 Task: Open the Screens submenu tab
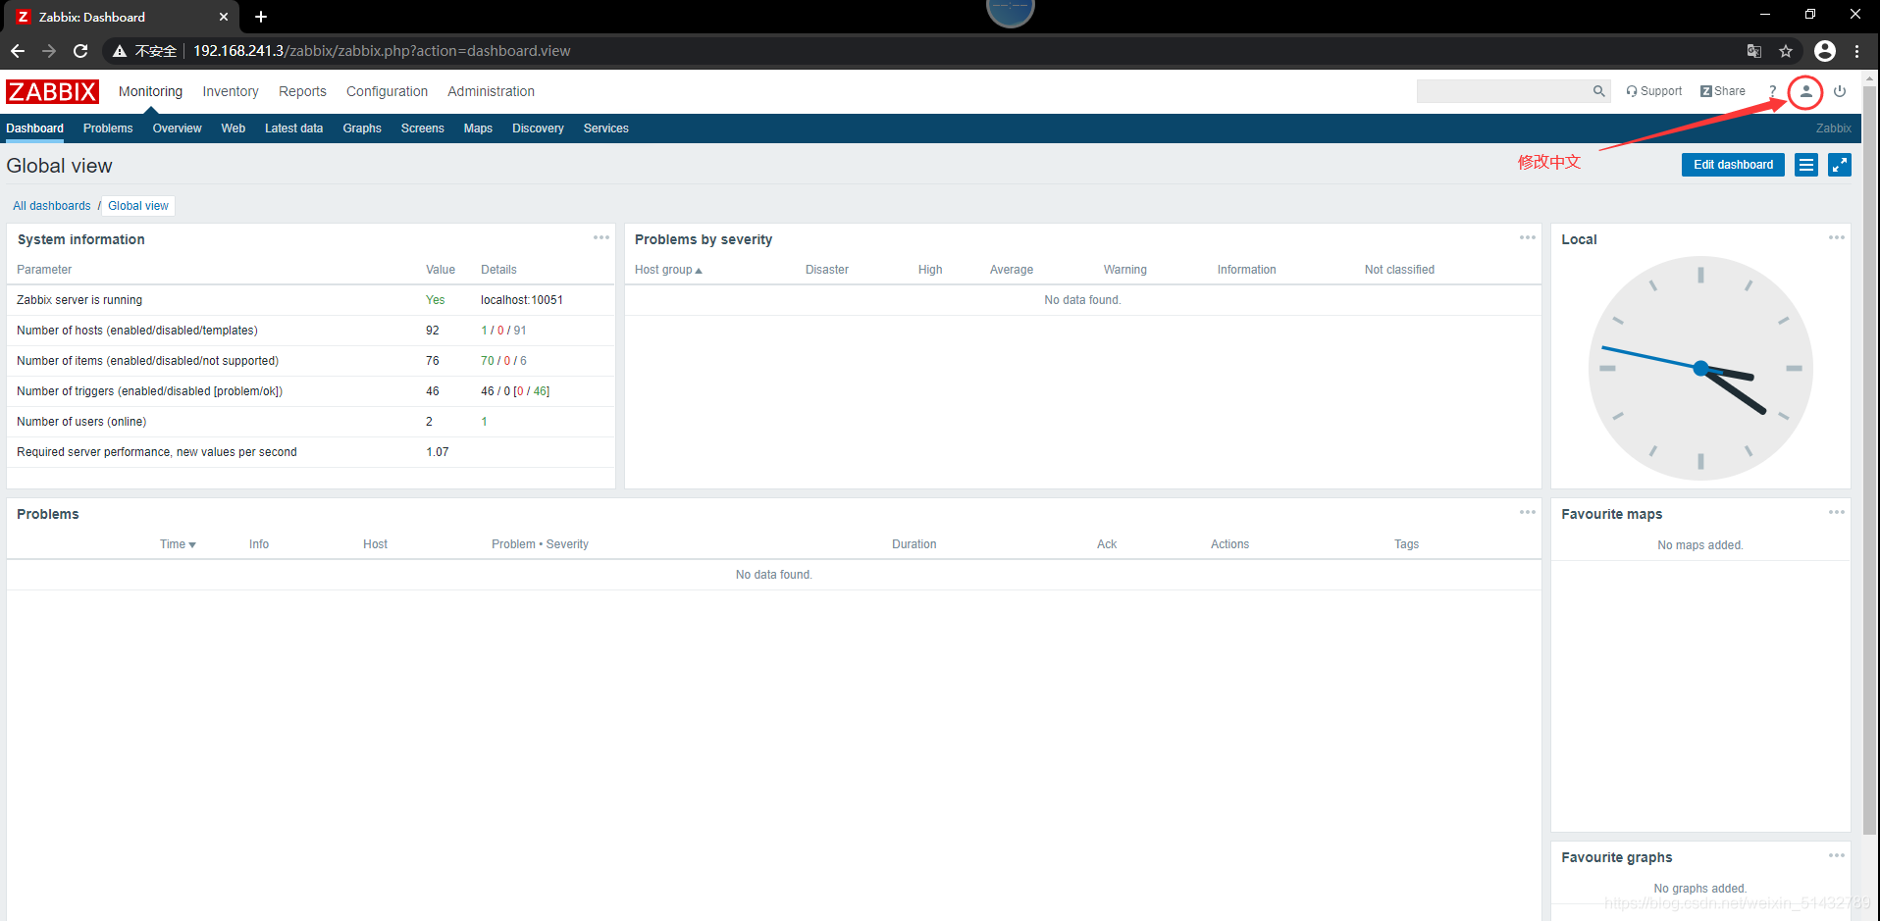(x=422, y=128)
